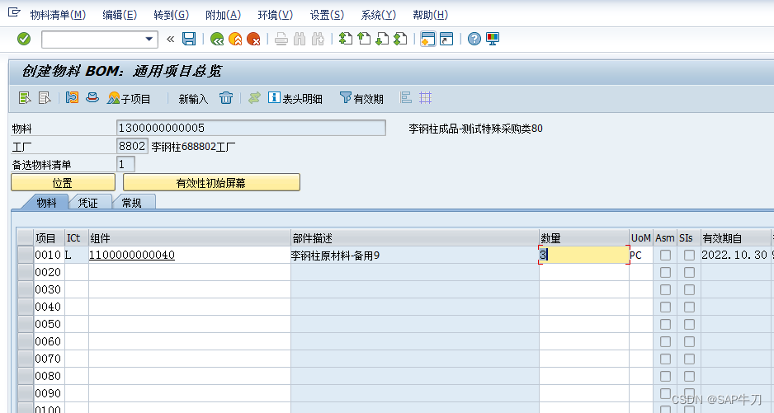Open the 帮助(H) menu

coord(430,15)
